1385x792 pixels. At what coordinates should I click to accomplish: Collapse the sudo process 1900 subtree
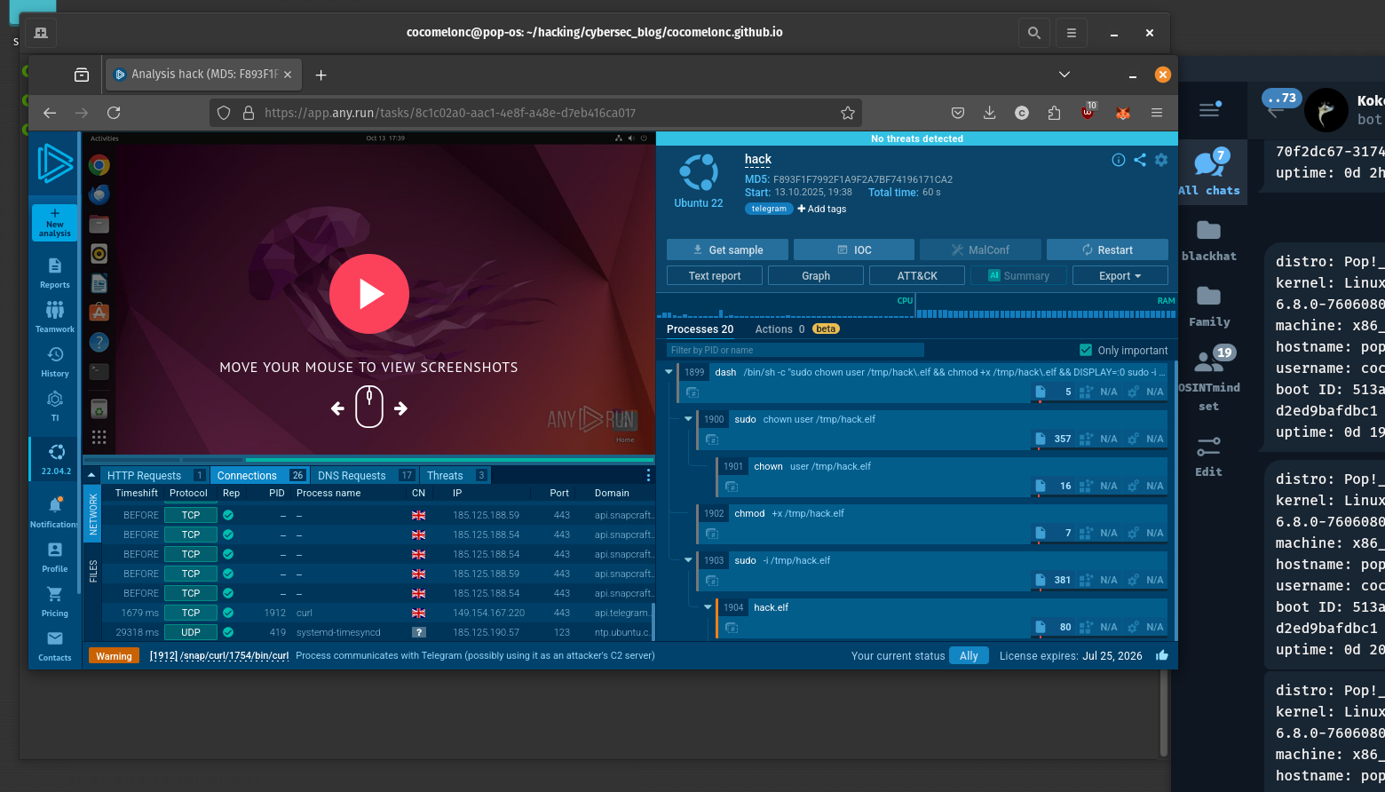(x=688, y=419)
